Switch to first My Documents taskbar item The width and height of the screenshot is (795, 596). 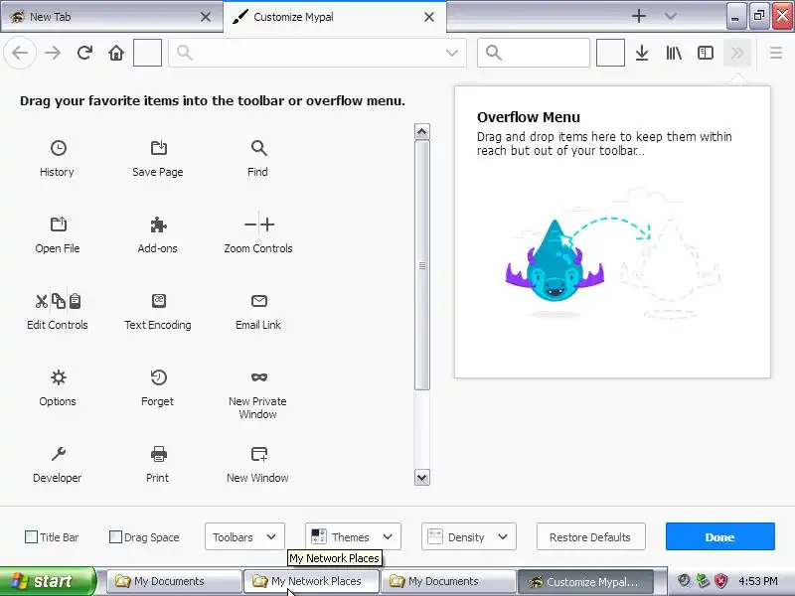pos(174,581)
